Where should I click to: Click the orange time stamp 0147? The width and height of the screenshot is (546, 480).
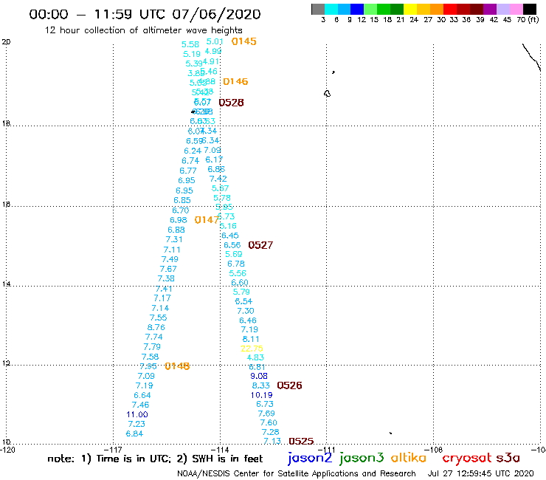pos(207,220)
